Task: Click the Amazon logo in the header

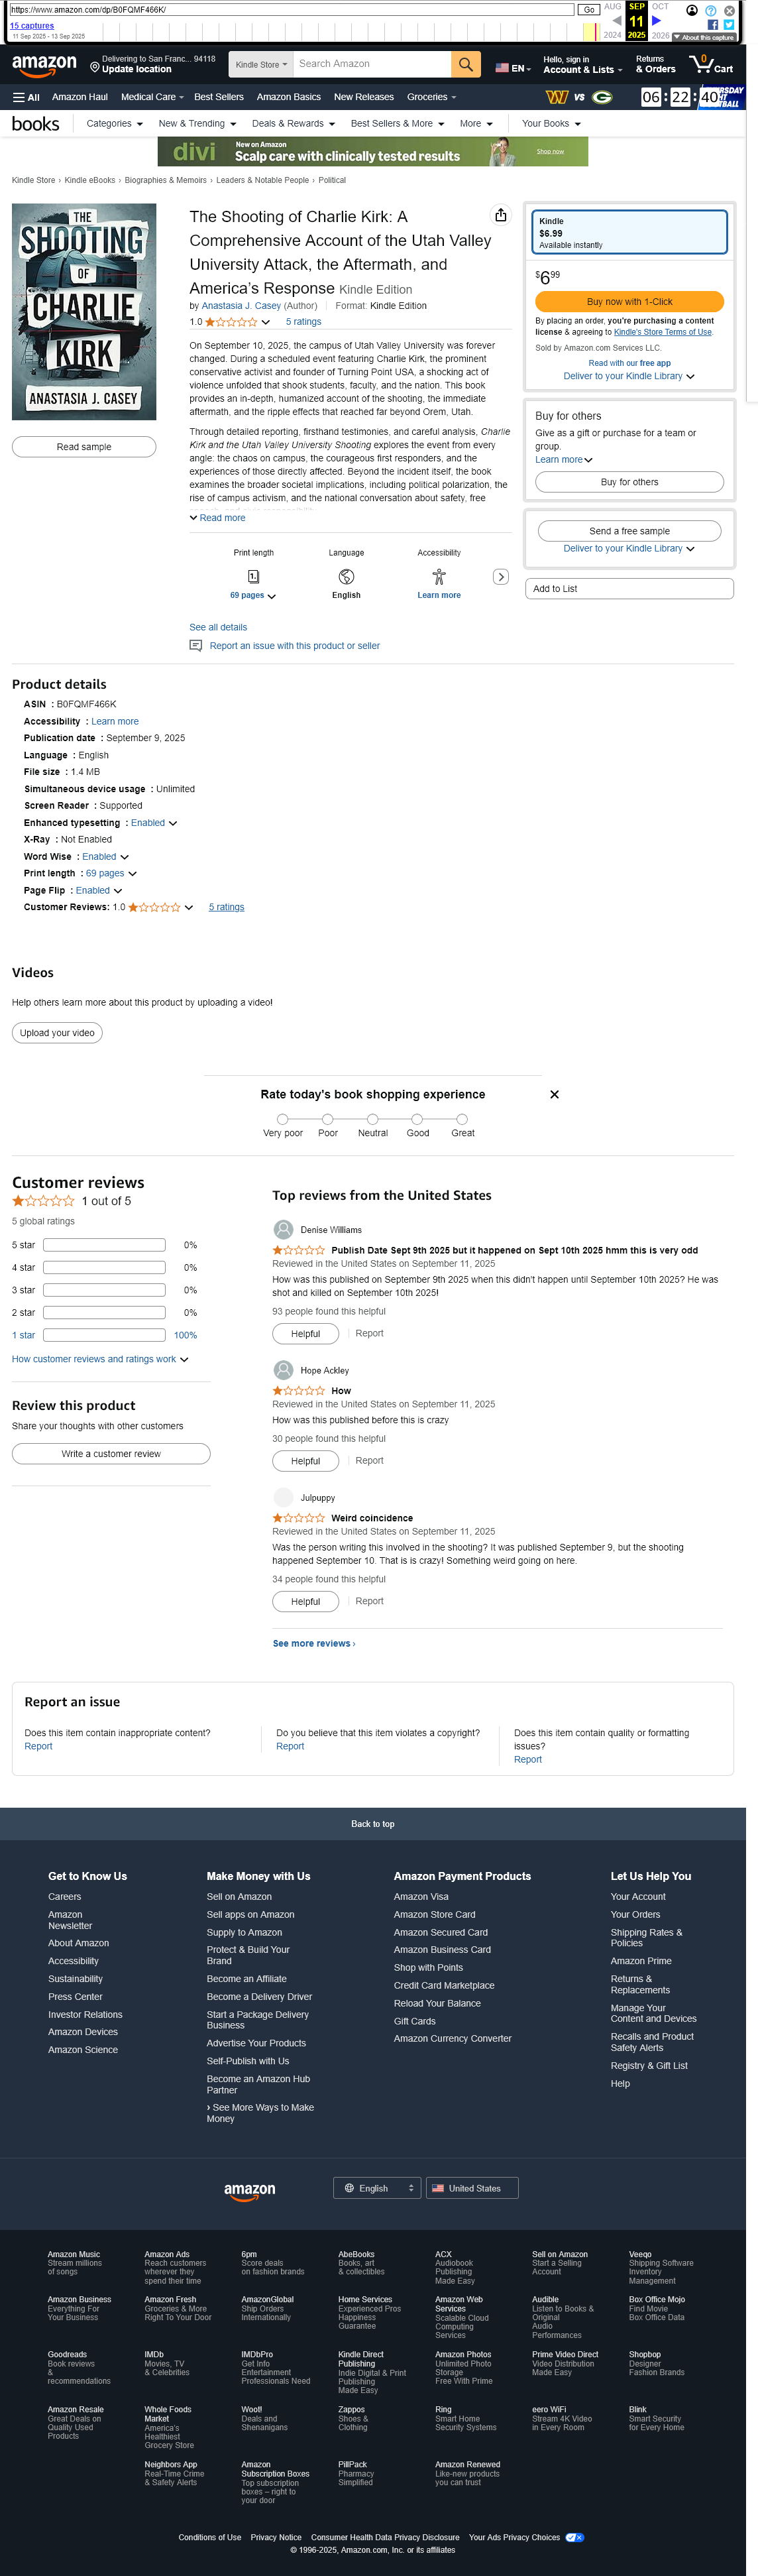Action: click(44, 65)
